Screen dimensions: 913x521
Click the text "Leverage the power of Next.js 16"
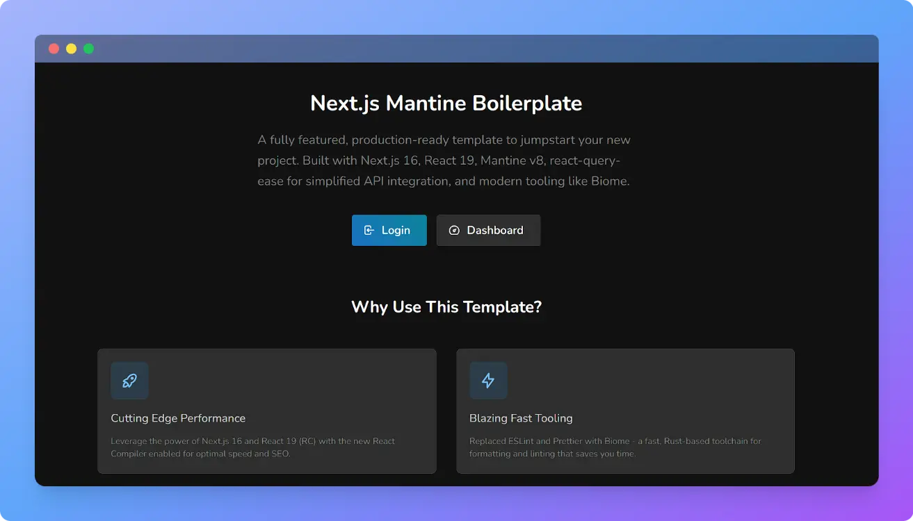pyautogui.click(x=253, y=447)
